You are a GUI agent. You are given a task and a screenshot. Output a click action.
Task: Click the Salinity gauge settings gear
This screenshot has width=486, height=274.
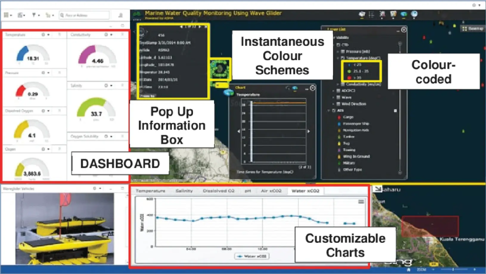106,86
